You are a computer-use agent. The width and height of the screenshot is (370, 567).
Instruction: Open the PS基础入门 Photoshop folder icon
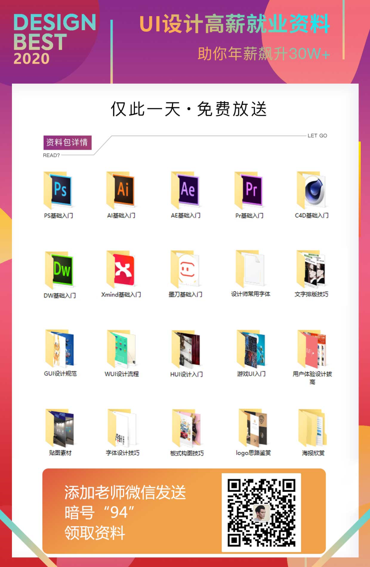point(58,191)
